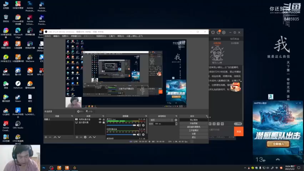
Task: Open Adobe Premiere desktop shortcut
Action: pyautogui.click(x=42, y=20)
